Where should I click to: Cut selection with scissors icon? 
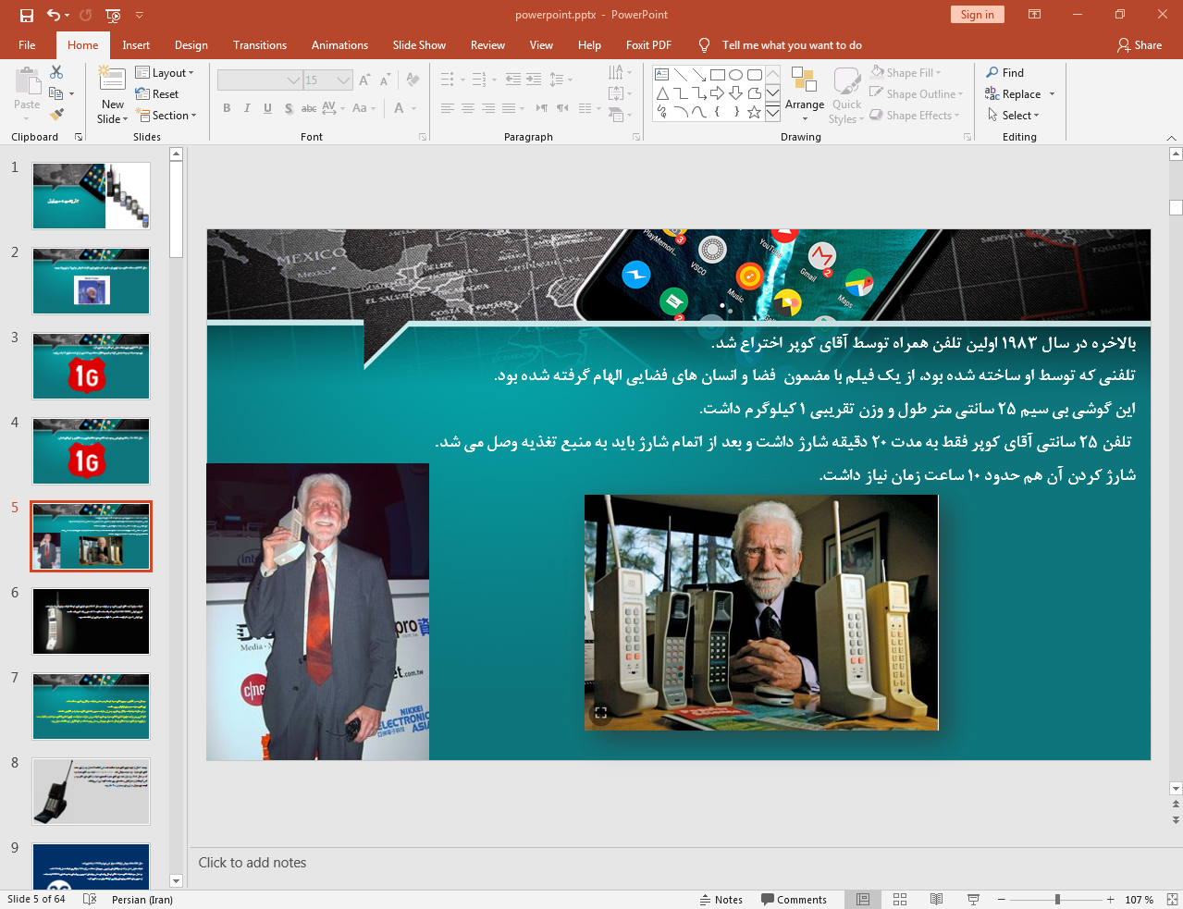pyautogui.click(x=56, y=72)
